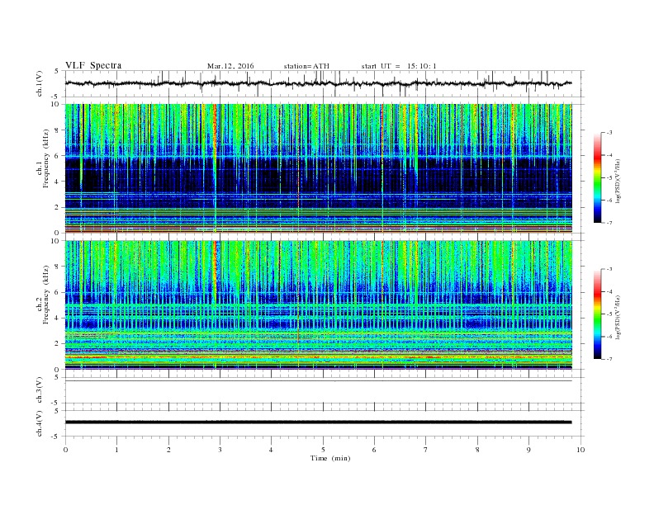Click the ch.3 flat line trace

click(x=319, y=381)
